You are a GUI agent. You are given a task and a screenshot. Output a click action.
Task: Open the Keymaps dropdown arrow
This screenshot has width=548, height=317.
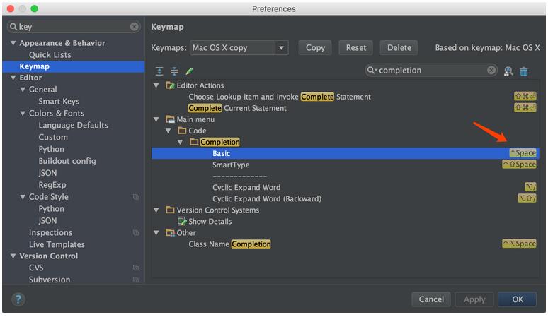point(281,48)
